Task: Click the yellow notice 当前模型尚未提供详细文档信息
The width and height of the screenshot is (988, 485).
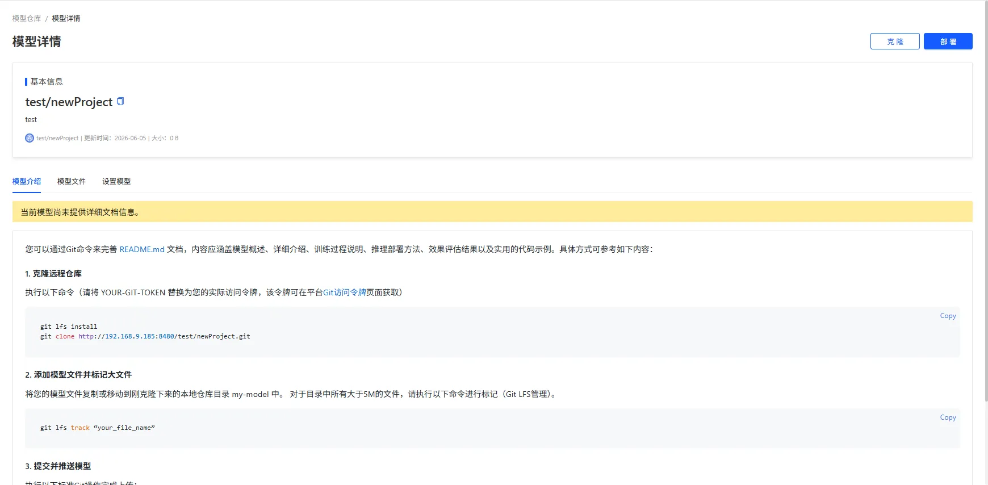Action: click(492, 212)
